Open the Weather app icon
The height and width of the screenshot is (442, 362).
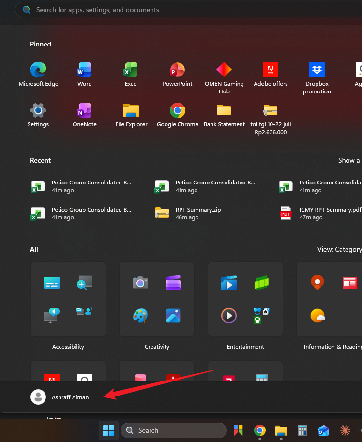pos(317,316)
